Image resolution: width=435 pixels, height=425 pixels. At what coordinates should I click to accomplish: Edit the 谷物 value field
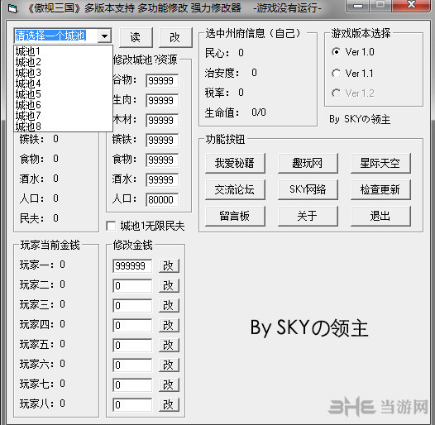[162, 81]
